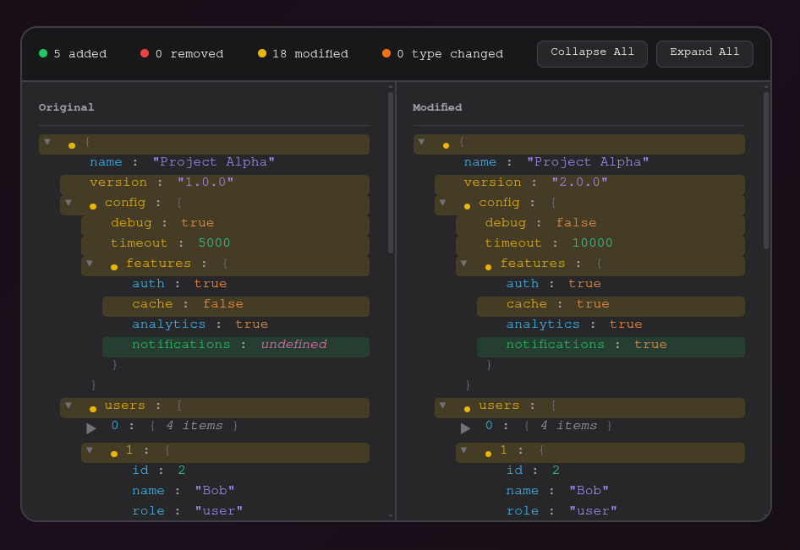800x550 pixels.
Task: Collapse item 1 under users in Original
Action: (x=90, y=450)
